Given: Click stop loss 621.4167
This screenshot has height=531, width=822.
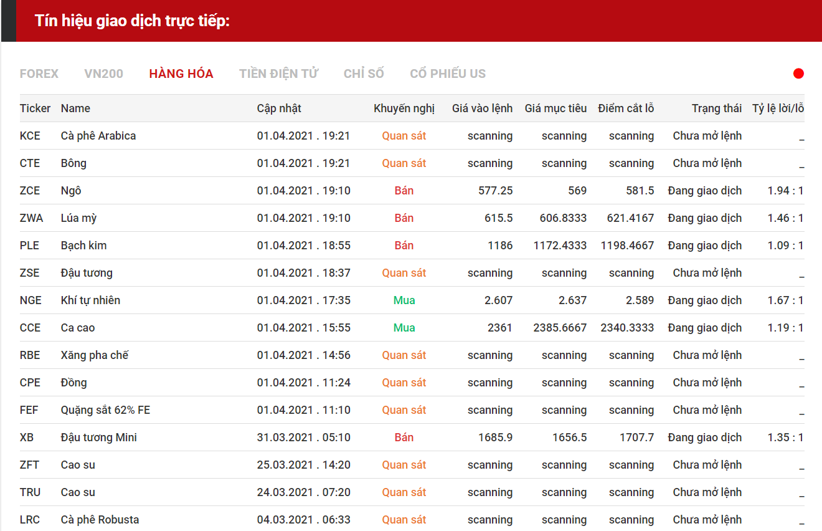Looking at the screenshot, I should pyautogui.click(x=631, y=218).
